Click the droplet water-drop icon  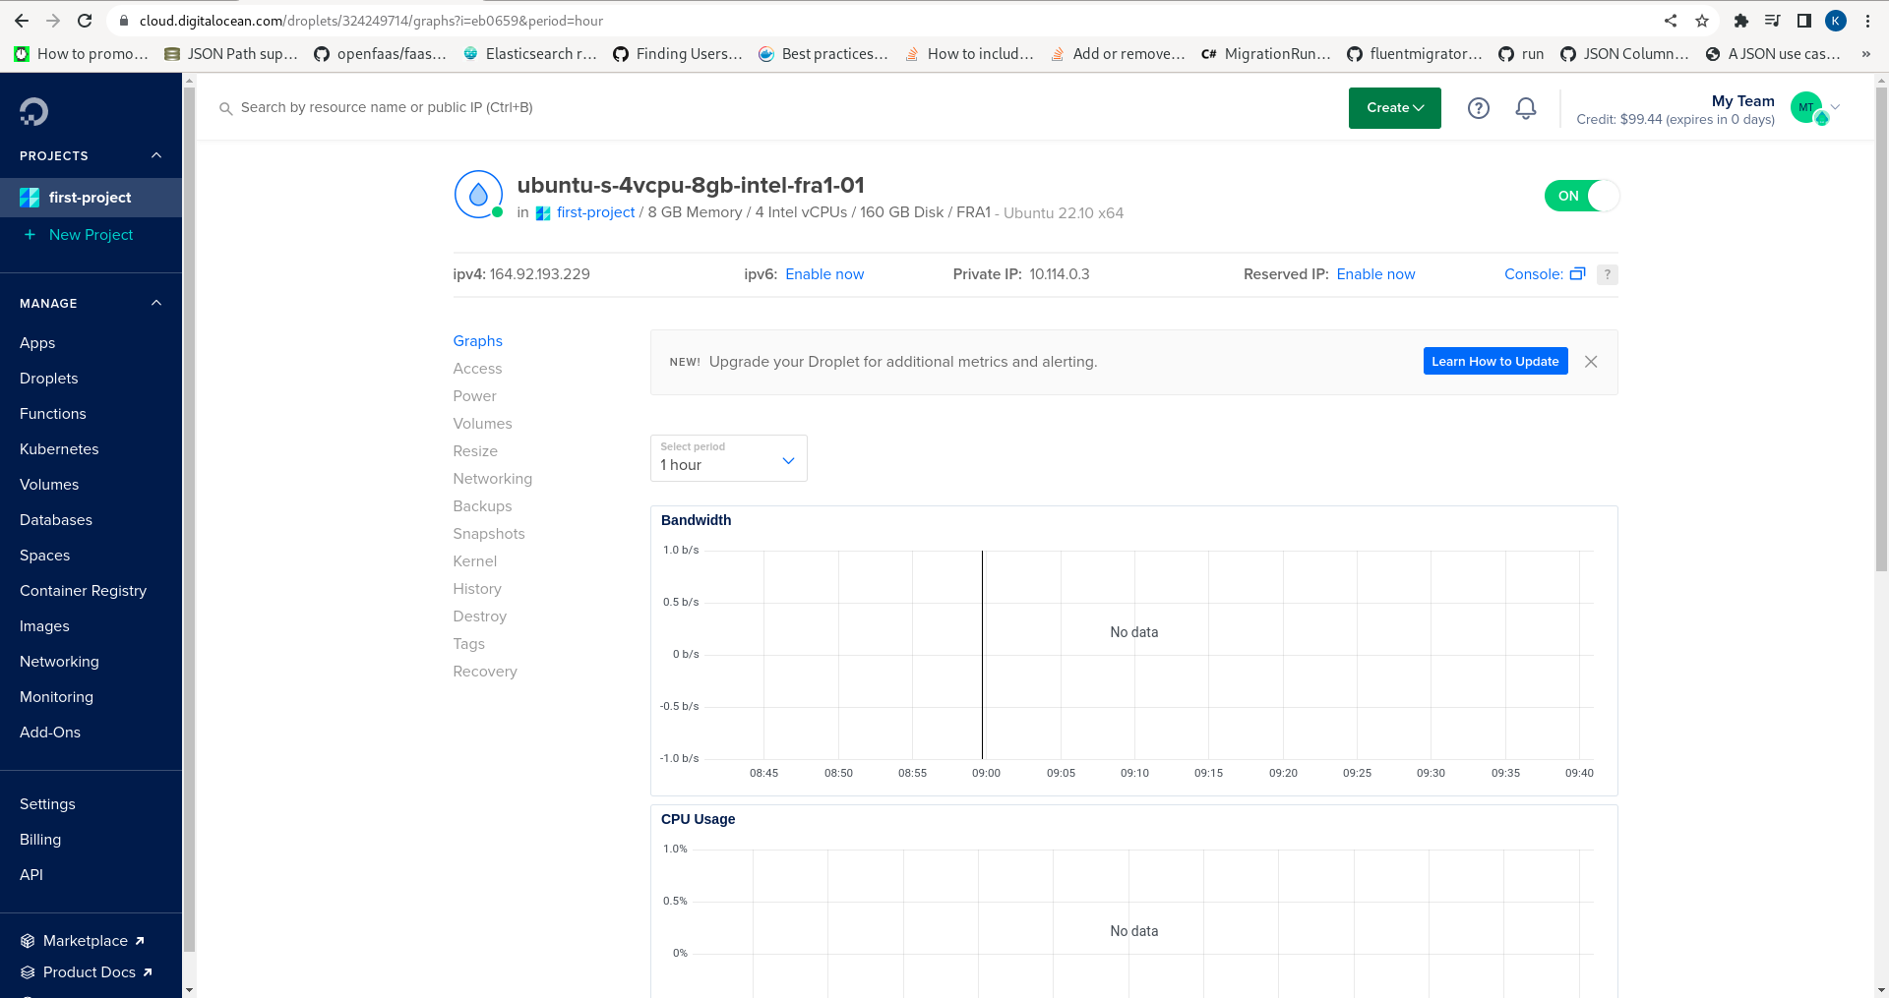point(478,195)
